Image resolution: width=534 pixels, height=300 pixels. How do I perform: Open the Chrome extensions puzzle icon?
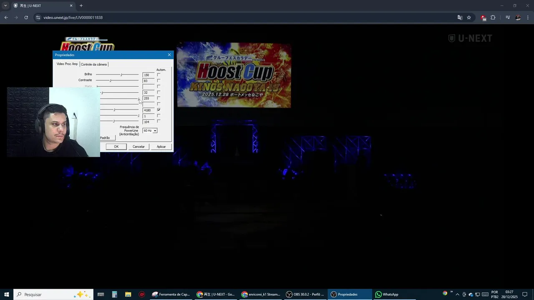coord(493,17)
